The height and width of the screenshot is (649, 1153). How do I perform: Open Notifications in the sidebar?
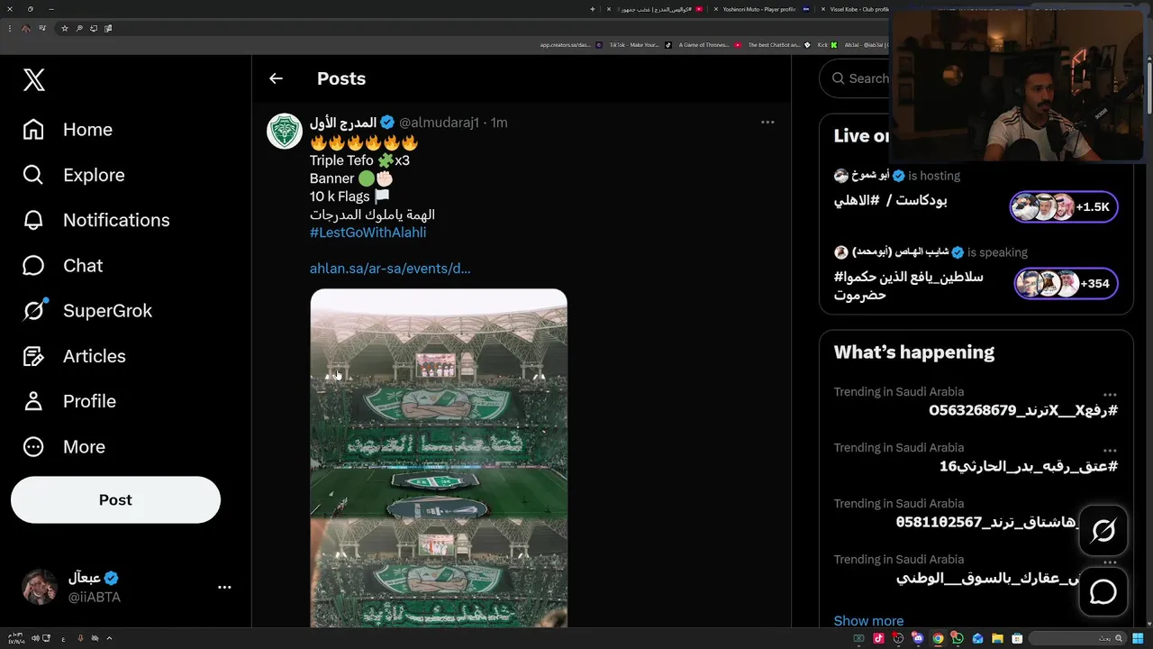click(x=95, y=220)
